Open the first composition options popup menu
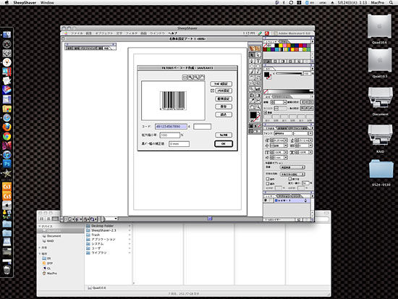 click(x=292, y=167)
